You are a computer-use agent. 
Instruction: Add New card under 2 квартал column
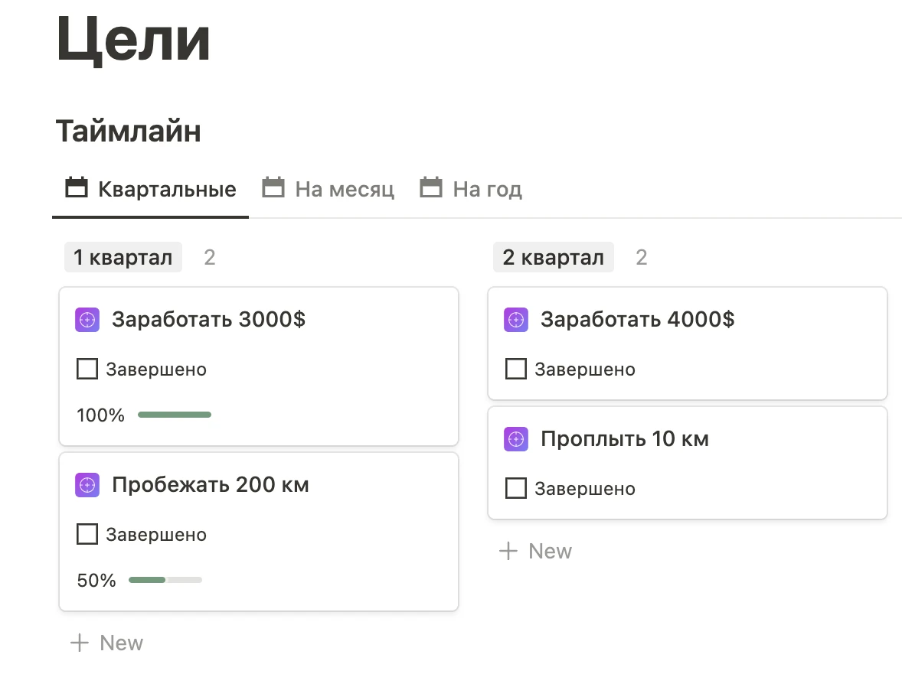tap(536, 552)
